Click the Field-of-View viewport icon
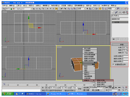The image size is (130, 97). click(x=123, y=90)
